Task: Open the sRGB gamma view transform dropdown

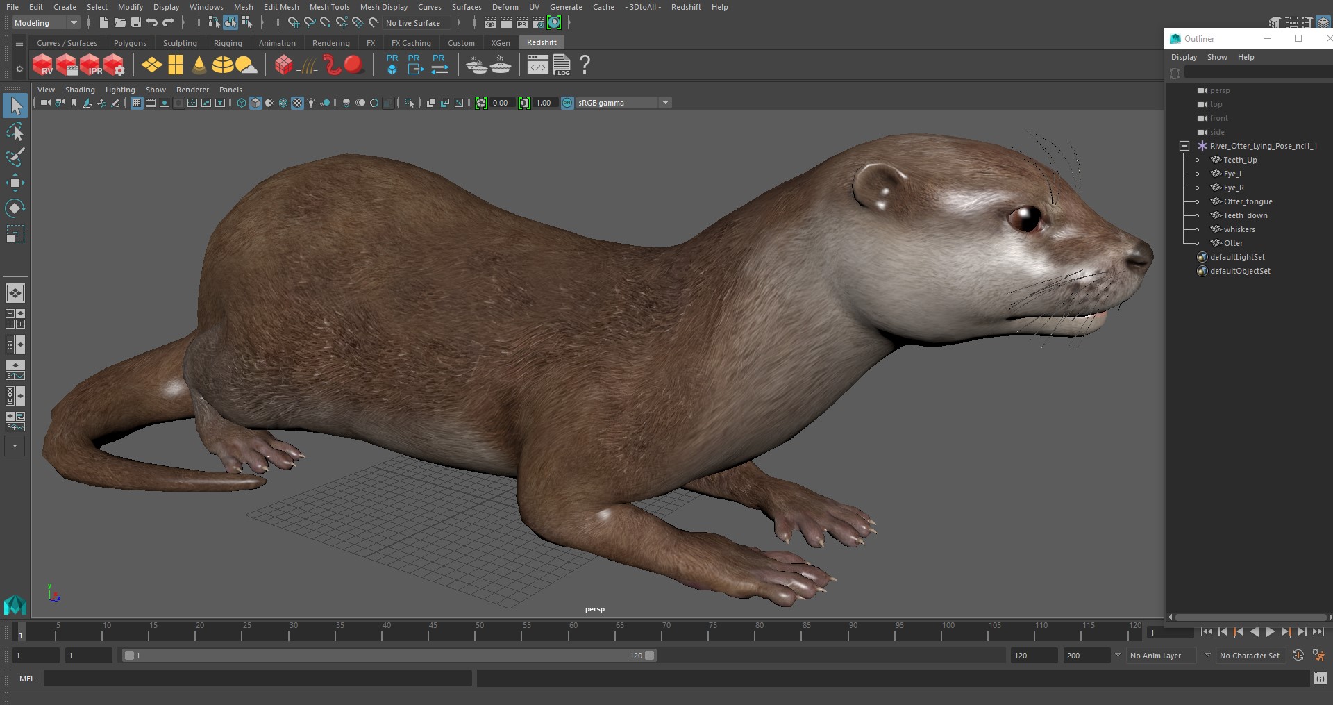Action: 665,103
